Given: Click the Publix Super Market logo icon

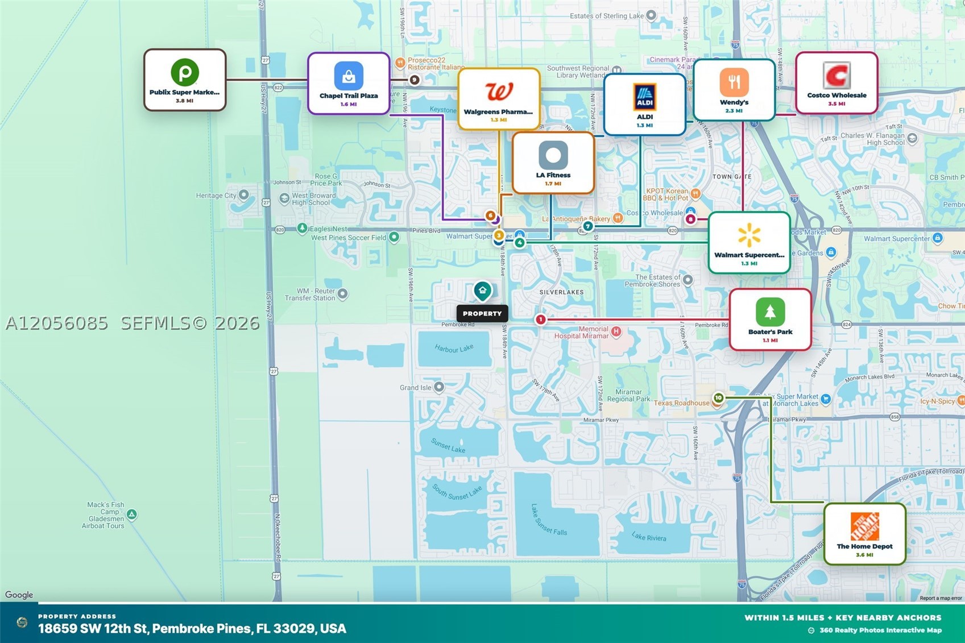Looking at the screenshot, I should (x=185, y=72).
